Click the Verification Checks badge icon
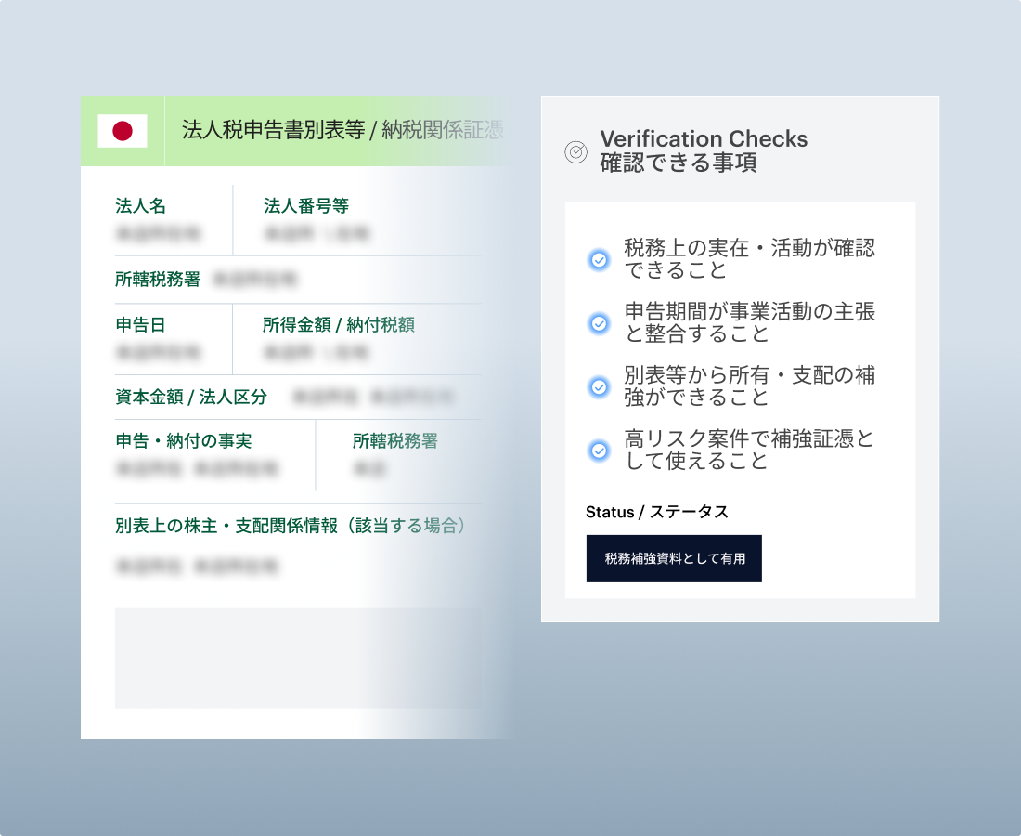This screenshot has height=836, width=1021. point(575,152)
